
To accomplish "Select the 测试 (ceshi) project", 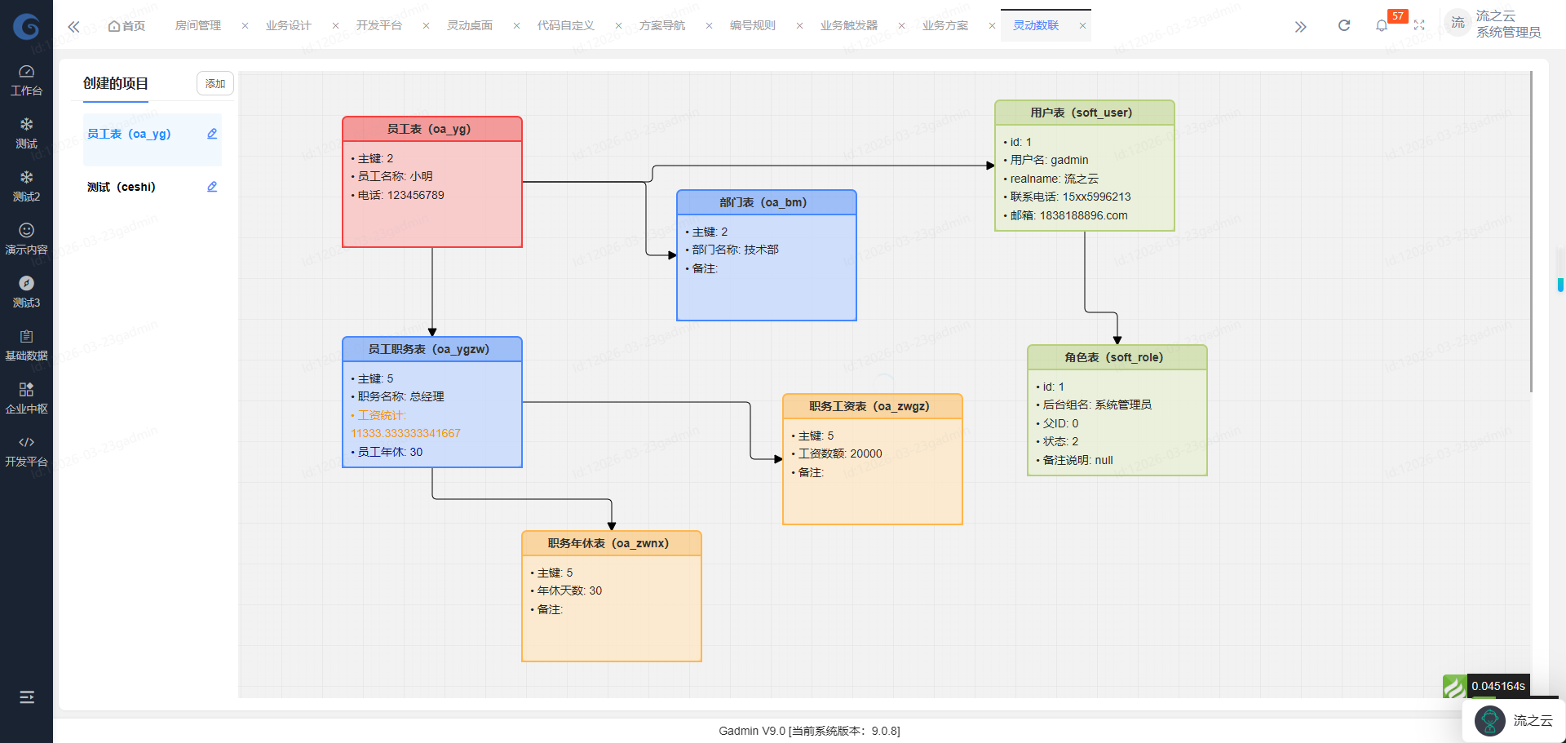I will [x=122, y=187].
